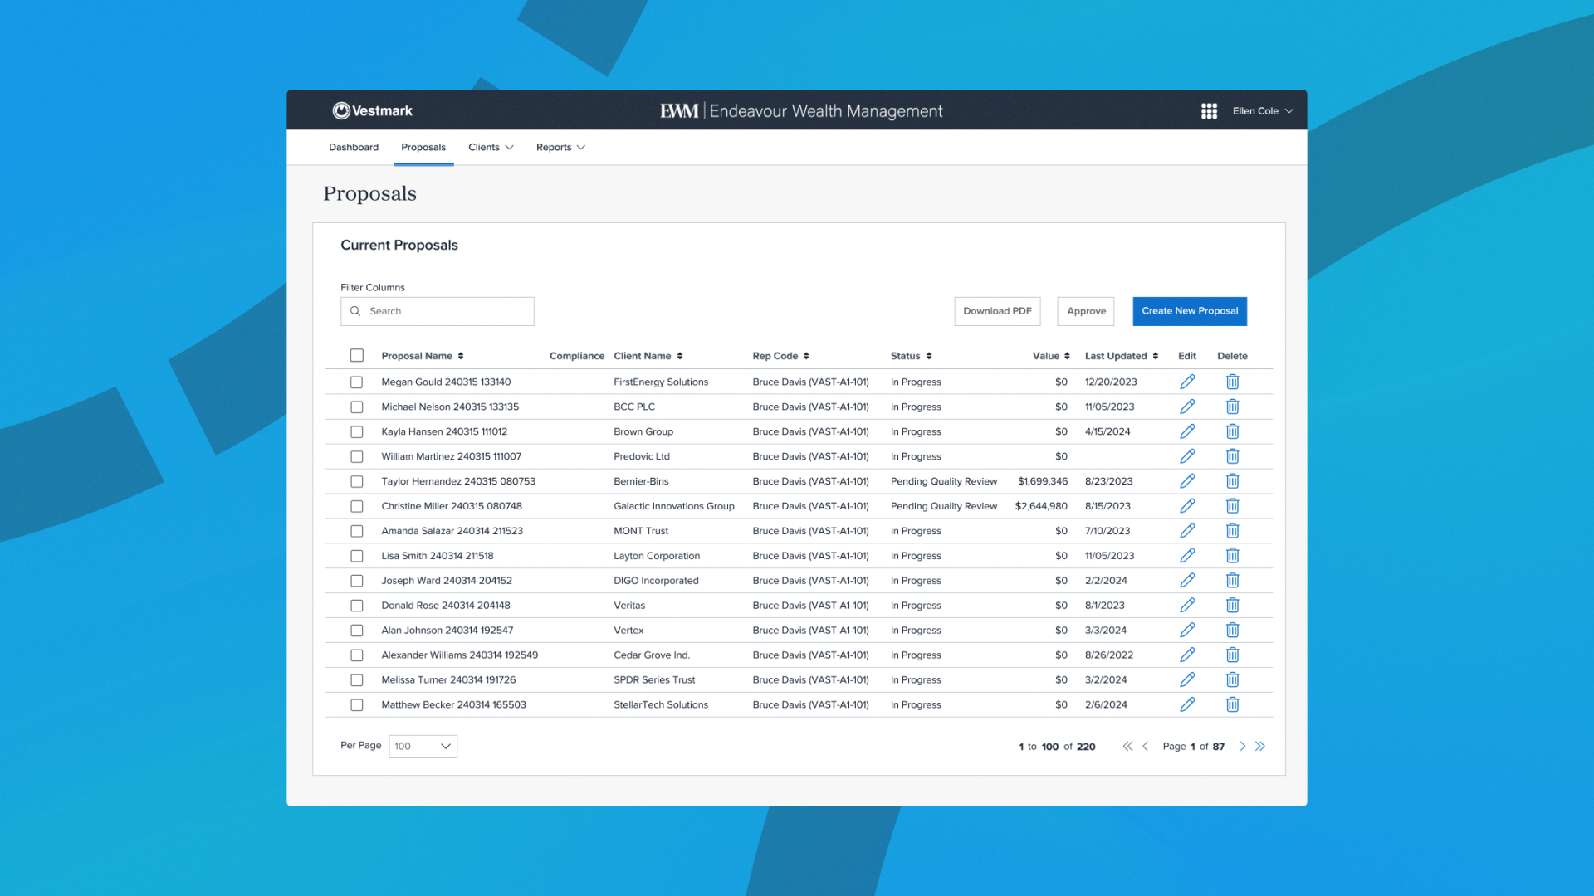This screenshot has width=1594, height=896.
Task: Click the pencil icon for Taylor Hernandez
Action: tap(1187, 481)
